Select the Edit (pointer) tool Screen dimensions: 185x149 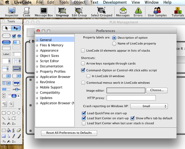click(16, 28)
